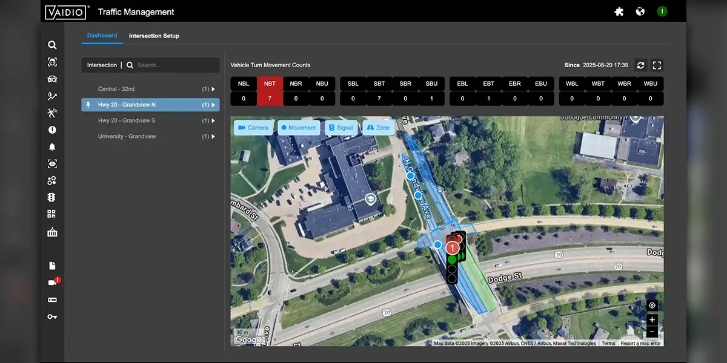Toggle the Signal layer on the map
The height and width of the screenshot is (363, 727).
click(340, 128)
